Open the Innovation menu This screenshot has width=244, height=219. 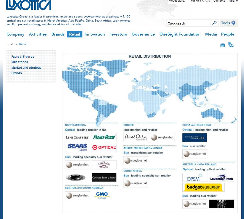click(95, 34)
